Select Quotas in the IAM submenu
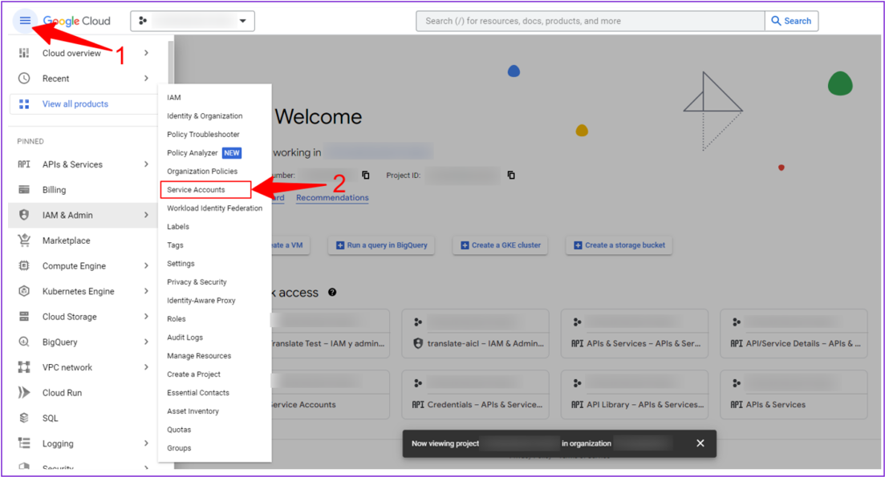The width and height of the screenshot is (885, 477). click(x=179, y=430)
